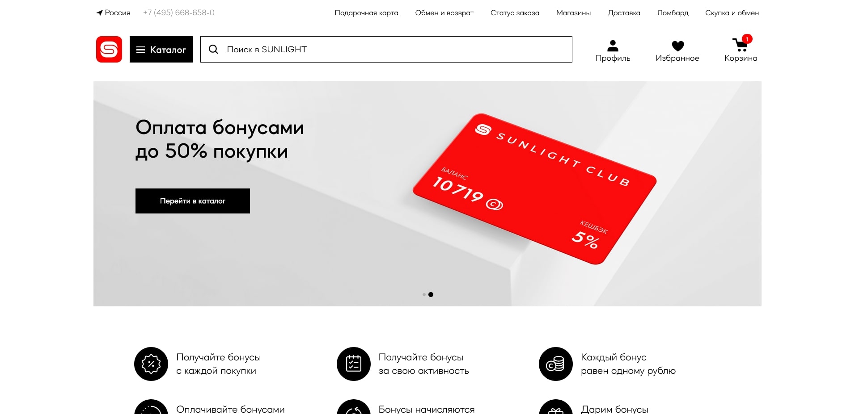Click Перейти в каталог button

tap(193, 201)
